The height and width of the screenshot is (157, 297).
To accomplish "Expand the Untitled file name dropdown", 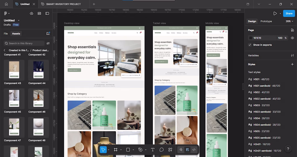I will (19, 20).
